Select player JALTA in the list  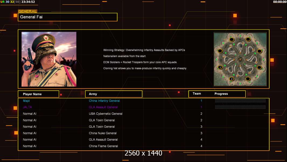[27, 107]
